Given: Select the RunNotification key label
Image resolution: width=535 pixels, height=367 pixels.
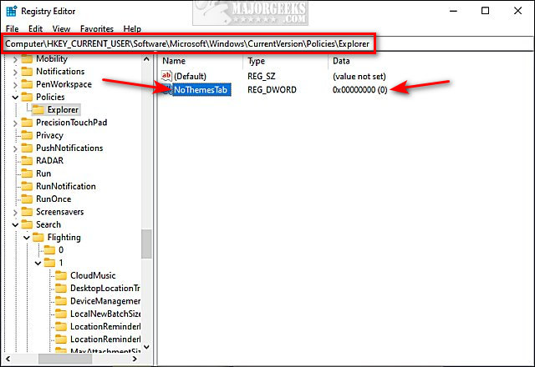Looking at the screenshot, I should click(66, 186).
